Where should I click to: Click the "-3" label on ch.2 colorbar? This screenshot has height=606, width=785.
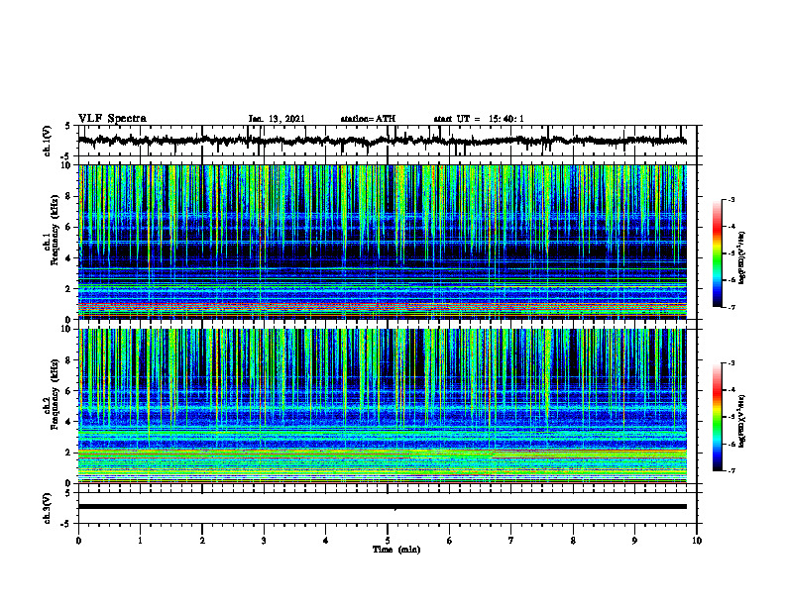731,363
